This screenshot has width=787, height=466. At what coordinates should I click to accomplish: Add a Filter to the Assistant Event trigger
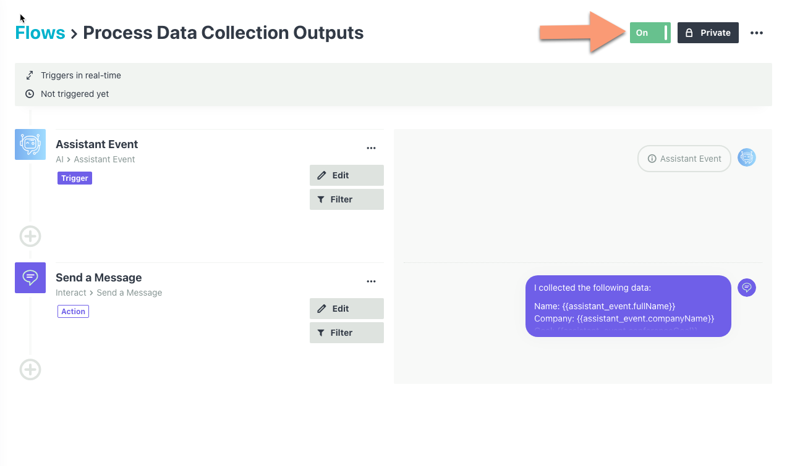[x=346, y=199]
